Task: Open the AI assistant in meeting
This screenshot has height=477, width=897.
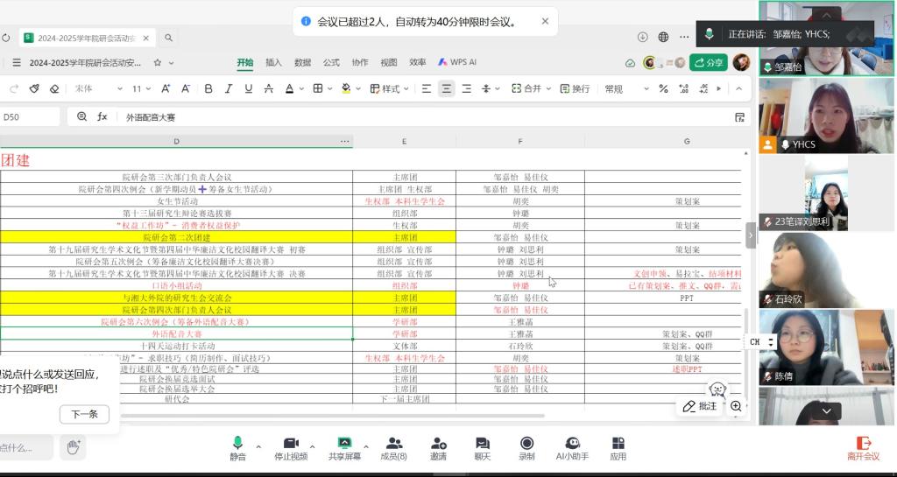Action: [572, 447]
